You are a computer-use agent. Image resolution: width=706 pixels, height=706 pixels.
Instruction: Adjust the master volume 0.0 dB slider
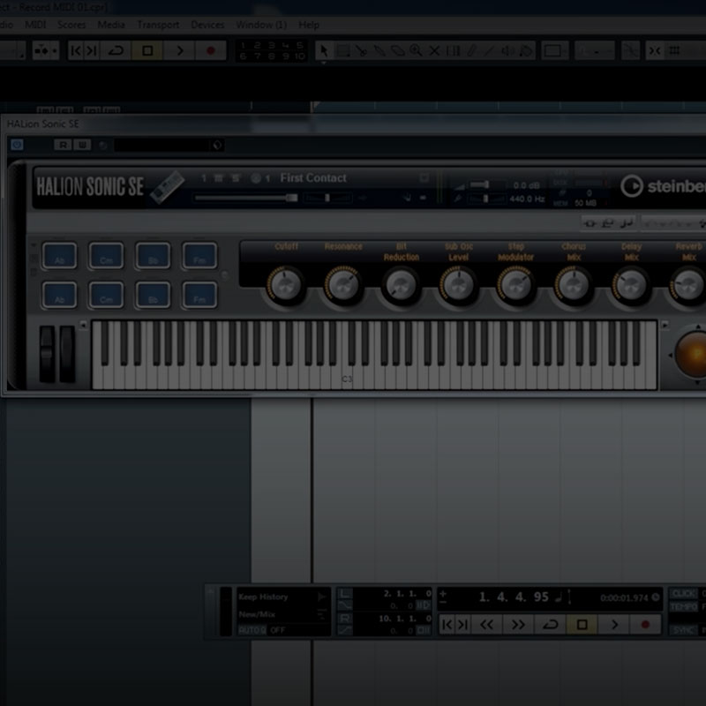pyautogui.click(x=485, y=185)
